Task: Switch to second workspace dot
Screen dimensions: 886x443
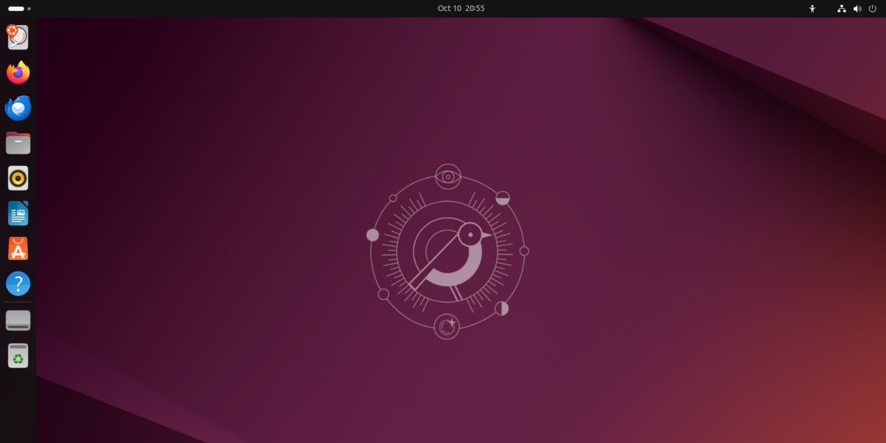Action: click(29, 9)
